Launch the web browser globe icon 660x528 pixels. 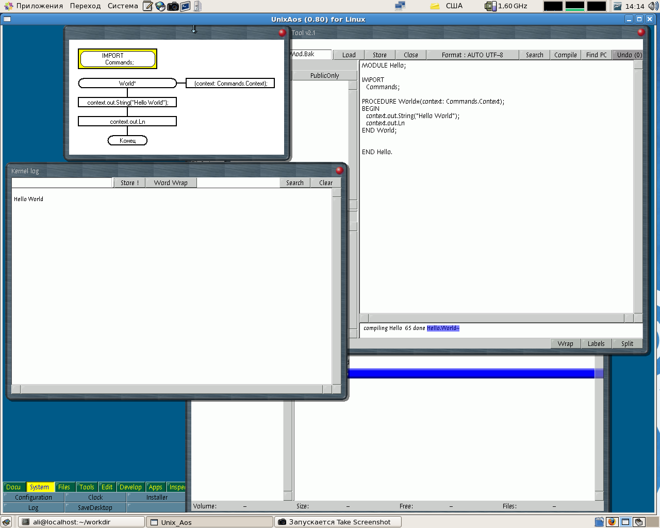click(x=160, y=6)
